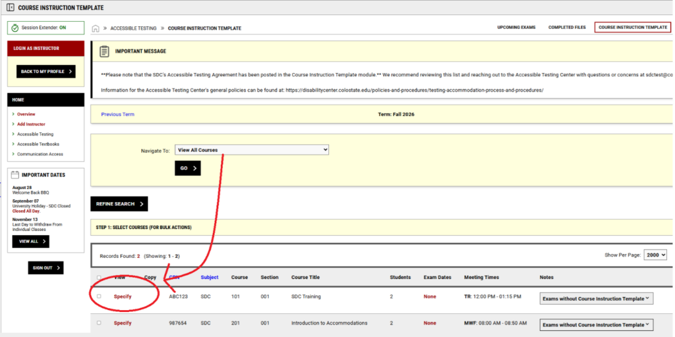Click the GO button
This screenshot has height=337, width=675.
tap(188, 168)
